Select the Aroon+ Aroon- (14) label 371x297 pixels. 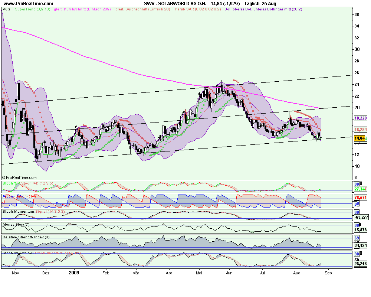19,196
